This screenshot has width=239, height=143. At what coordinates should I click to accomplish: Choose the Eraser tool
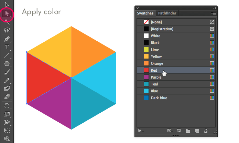click(x=7, y=97)
